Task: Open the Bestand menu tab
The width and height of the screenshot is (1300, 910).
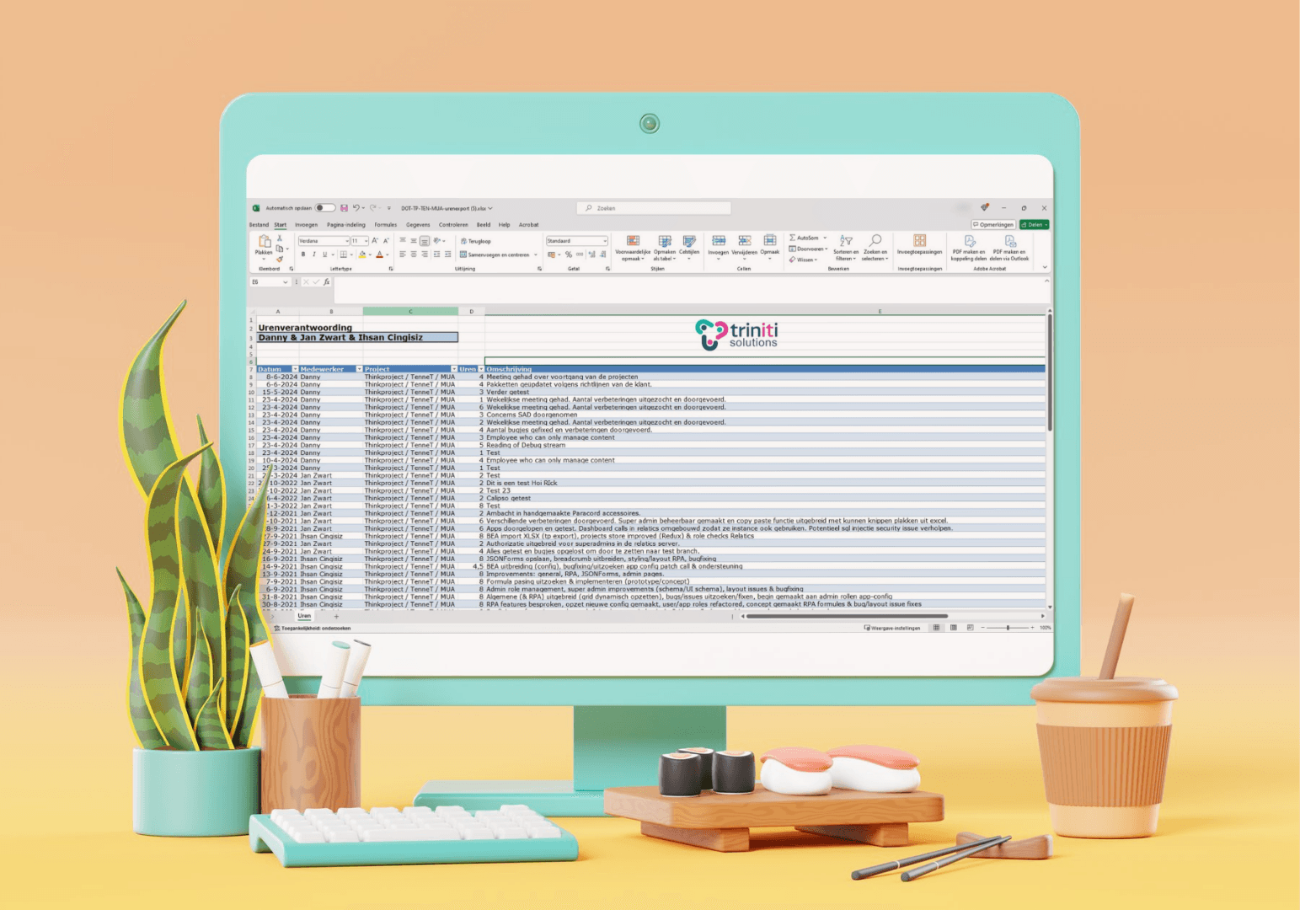Action: (259, 225)
